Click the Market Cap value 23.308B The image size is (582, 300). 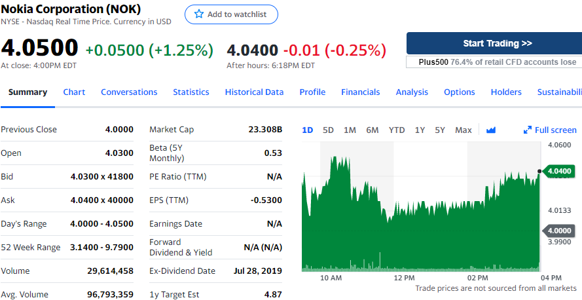coord(265,130)
